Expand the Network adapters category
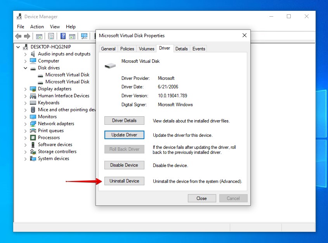The height and width of the screenshot is (243, 328). (25, 124)
